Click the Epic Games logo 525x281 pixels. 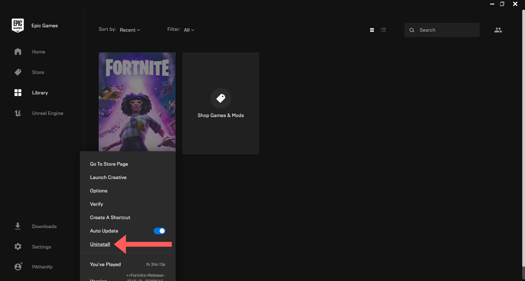tap(17, 25)
